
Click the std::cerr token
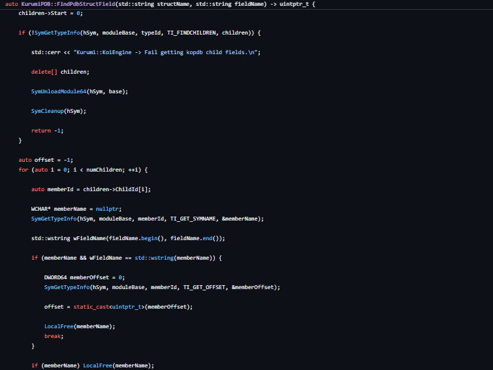click(x=46, y=52)
